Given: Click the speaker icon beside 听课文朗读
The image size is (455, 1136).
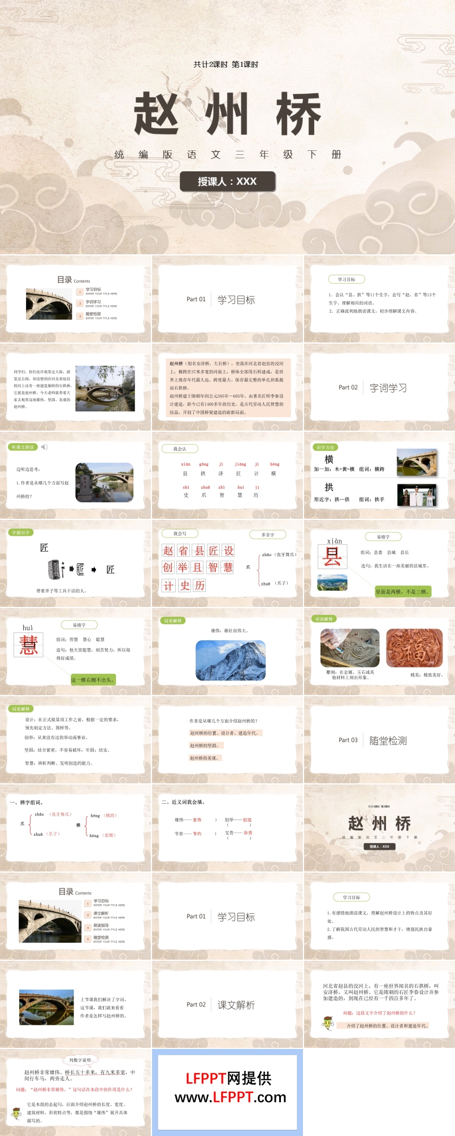Looking at the screenshot, I should point(45,447).
